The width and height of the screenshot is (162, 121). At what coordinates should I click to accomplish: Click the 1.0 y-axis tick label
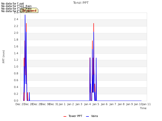point(16,67)
